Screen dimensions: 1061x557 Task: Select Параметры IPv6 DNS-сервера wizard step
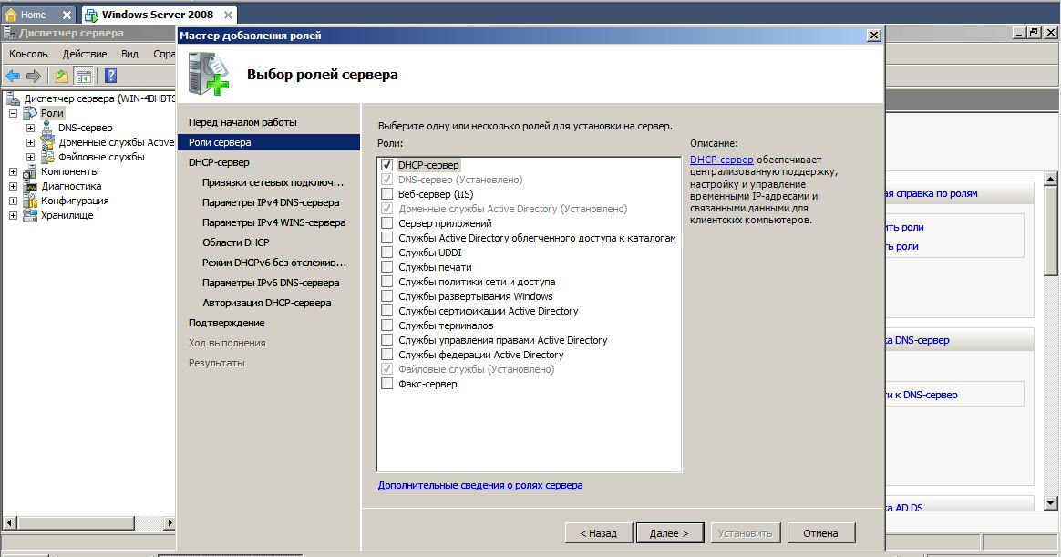tap(271, 283)
